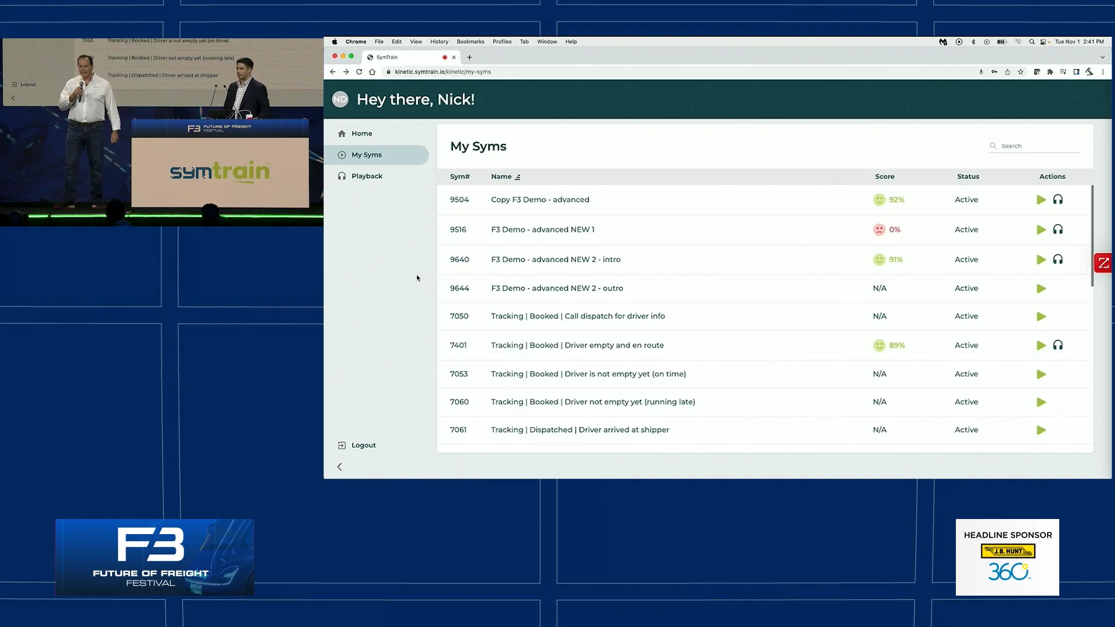The width and height of the screenshot is (1115, 627).
Task: Select the SymTrain browser tab
Action: coord(411,57)
